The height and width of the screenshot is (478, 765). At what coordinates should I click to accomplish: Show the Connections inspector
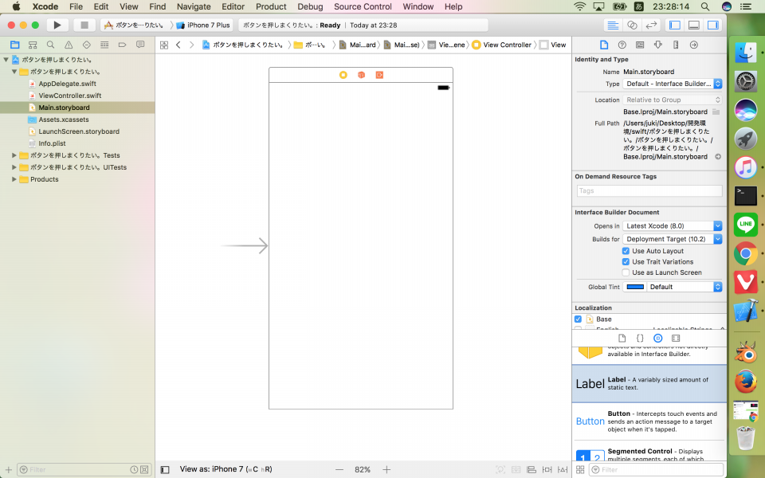(694, 45)
